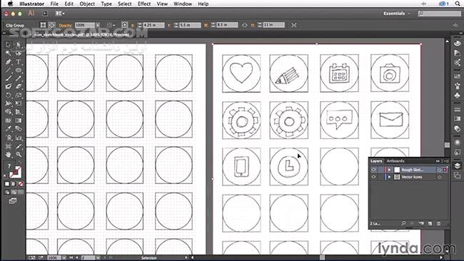Select the Rotate tool
This screenshot has height=261, width=464.
point(9,95)
